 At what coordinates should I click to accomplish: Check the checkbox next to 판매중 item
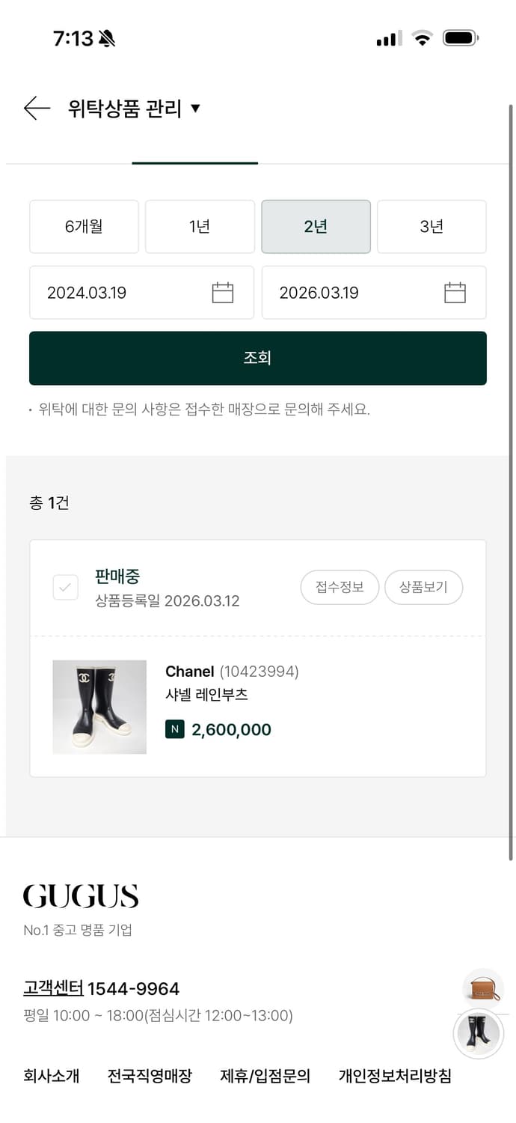click(x=65, y=588)
